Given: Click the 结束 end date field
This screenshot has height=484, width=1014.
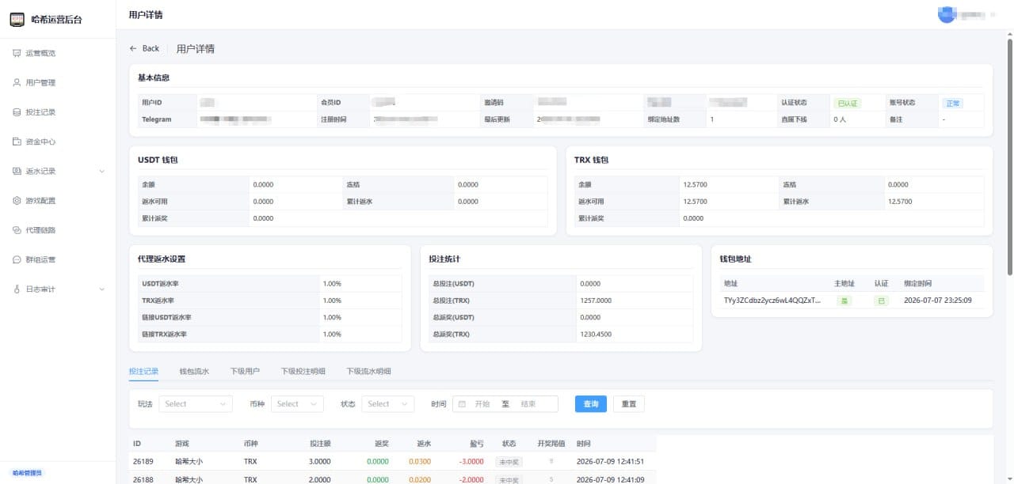Looking at the screenshot, I should 528,404.
